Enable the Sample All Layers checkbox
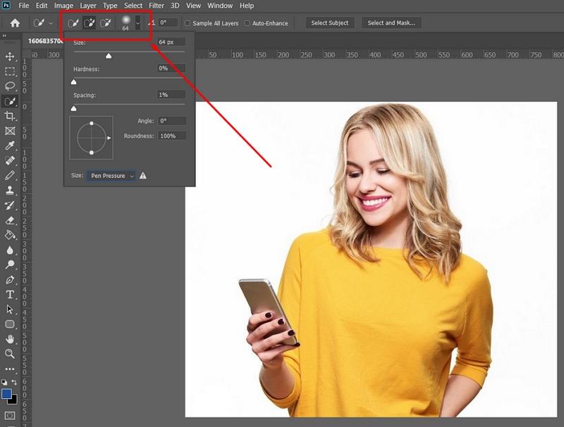The image size is (564, 427). [188, 23]
